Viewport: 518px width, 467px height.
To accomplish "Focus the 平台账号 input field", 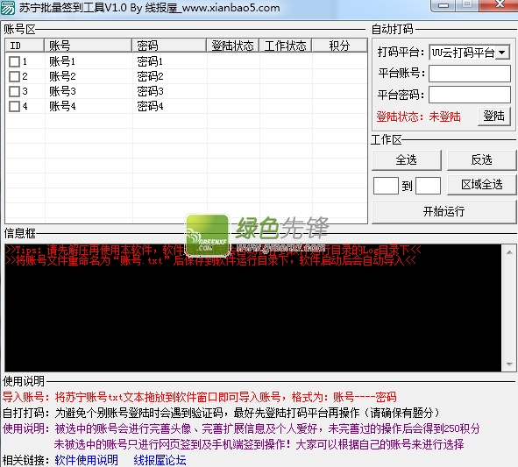I will click(x=470, y=74).
